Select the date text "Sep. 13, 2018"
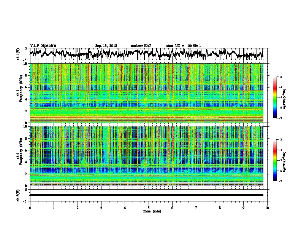The width and height of the screenshot is (301, 233). (x=106, y=46)
